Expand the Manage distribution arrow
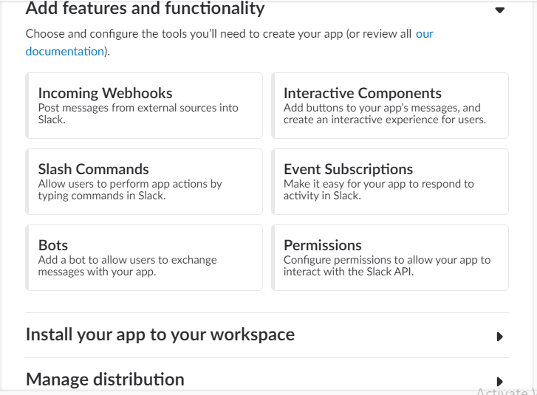The image size is (537, 395). click(x=499, y=381)
